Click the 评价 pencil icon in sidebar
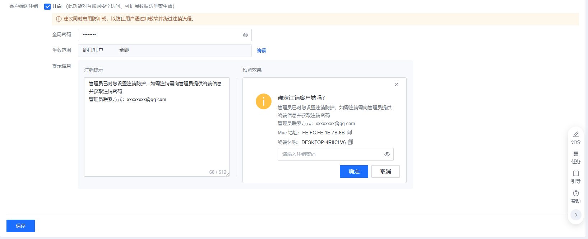 pos(576,134)
